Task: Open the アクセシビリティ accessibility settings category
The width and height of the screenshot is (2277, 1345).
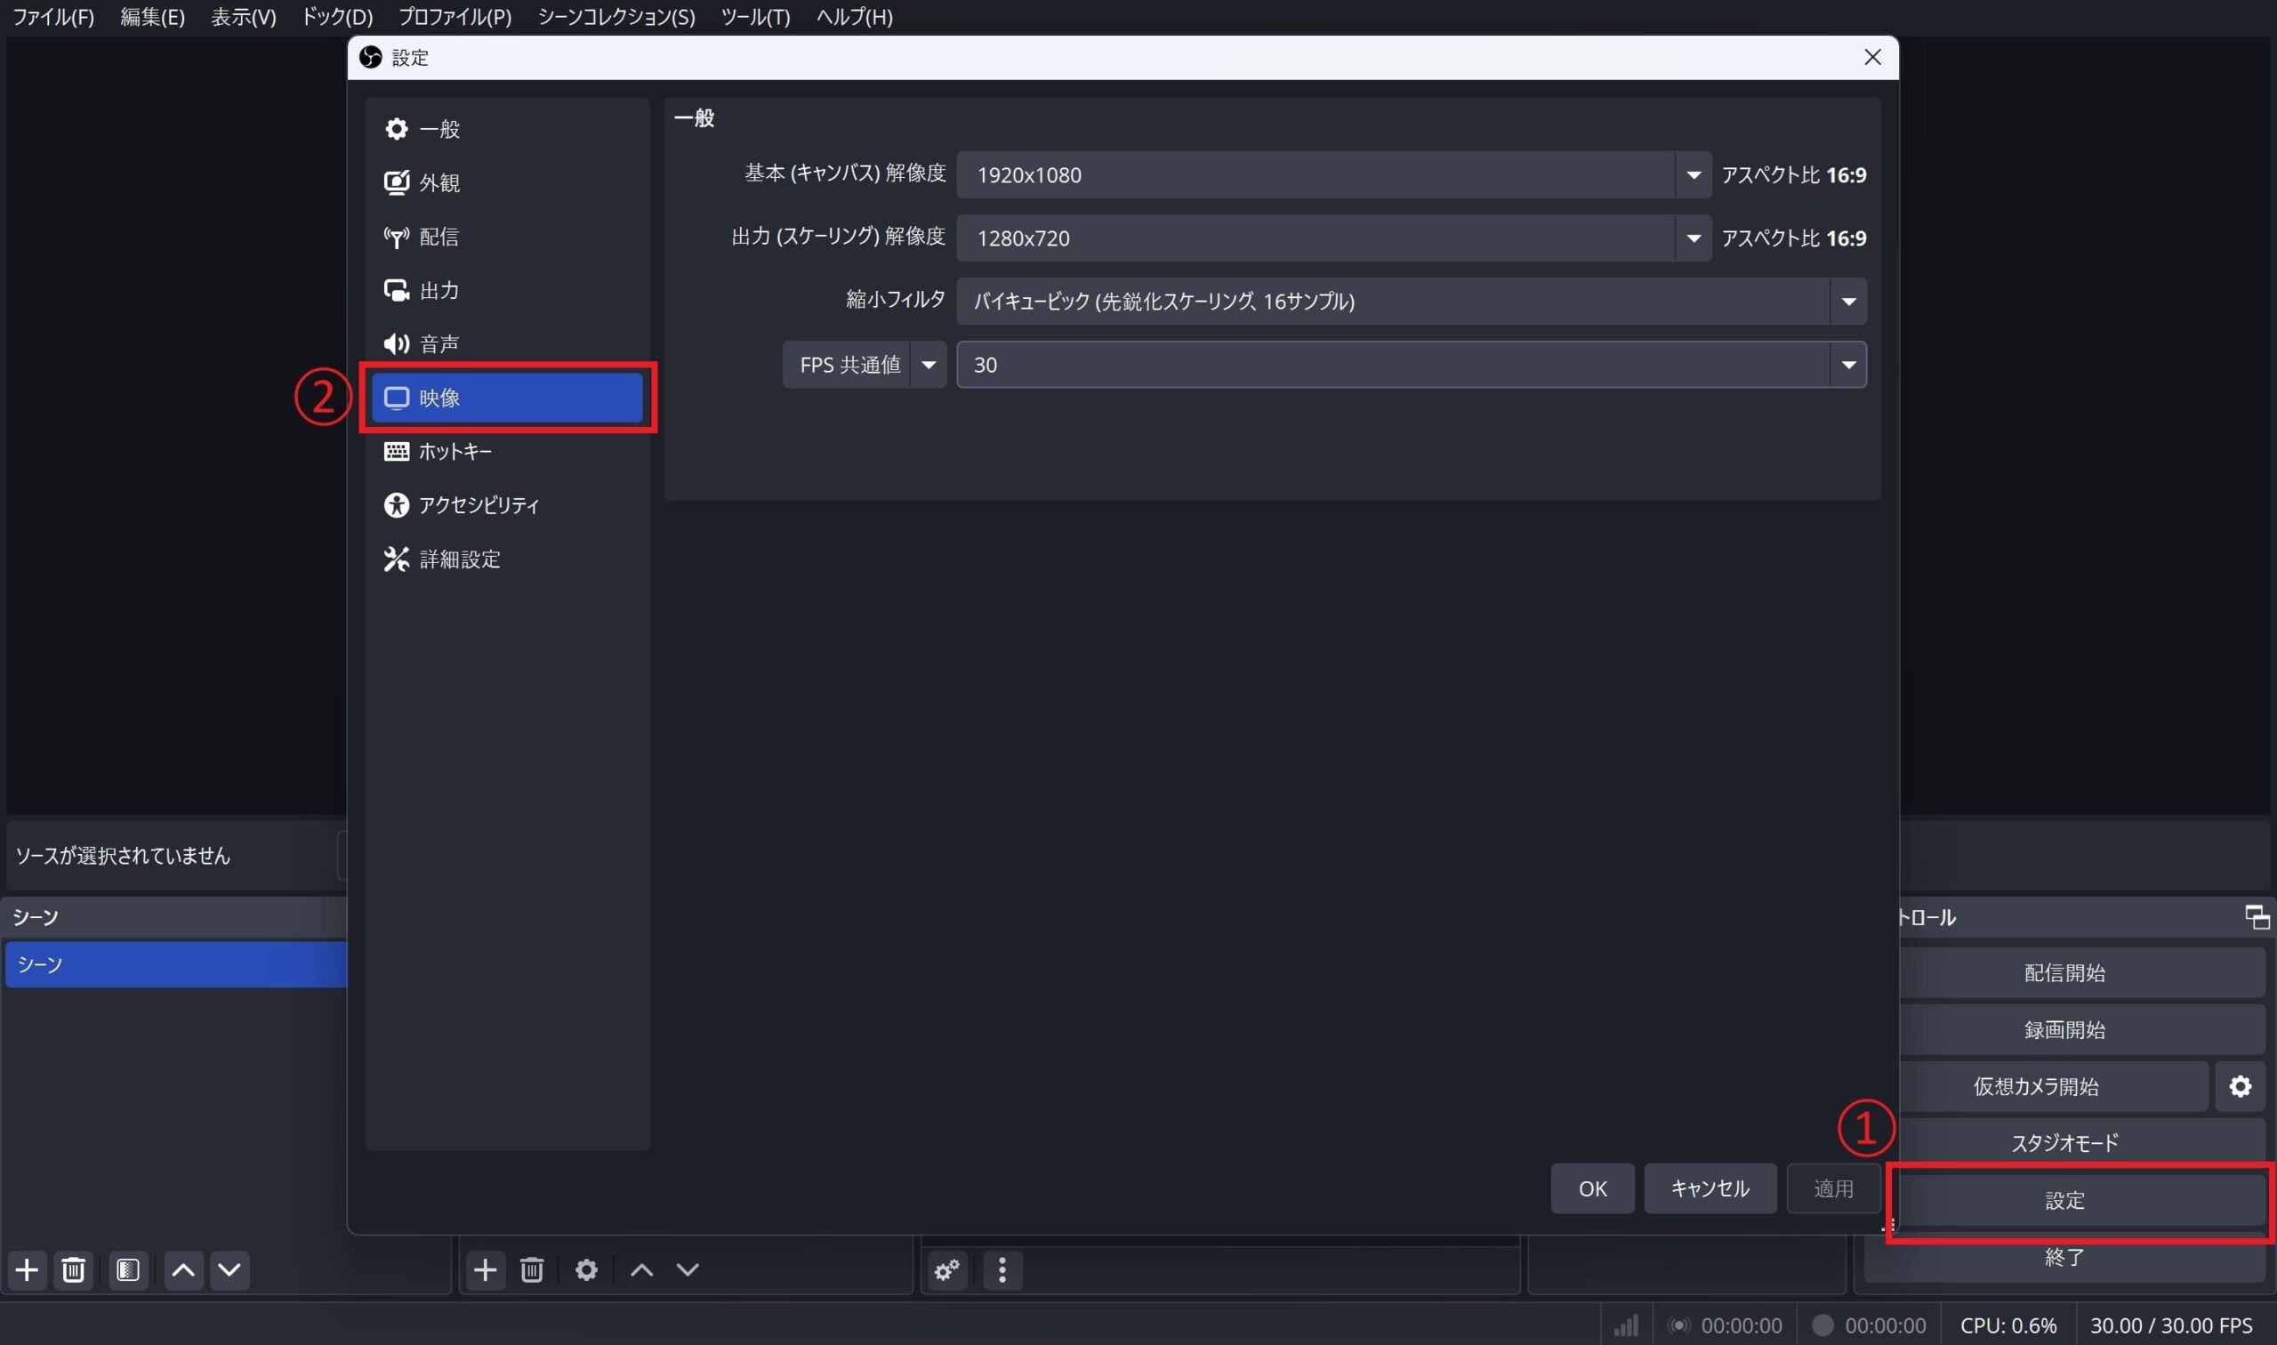Action: (x=506, y=505)
